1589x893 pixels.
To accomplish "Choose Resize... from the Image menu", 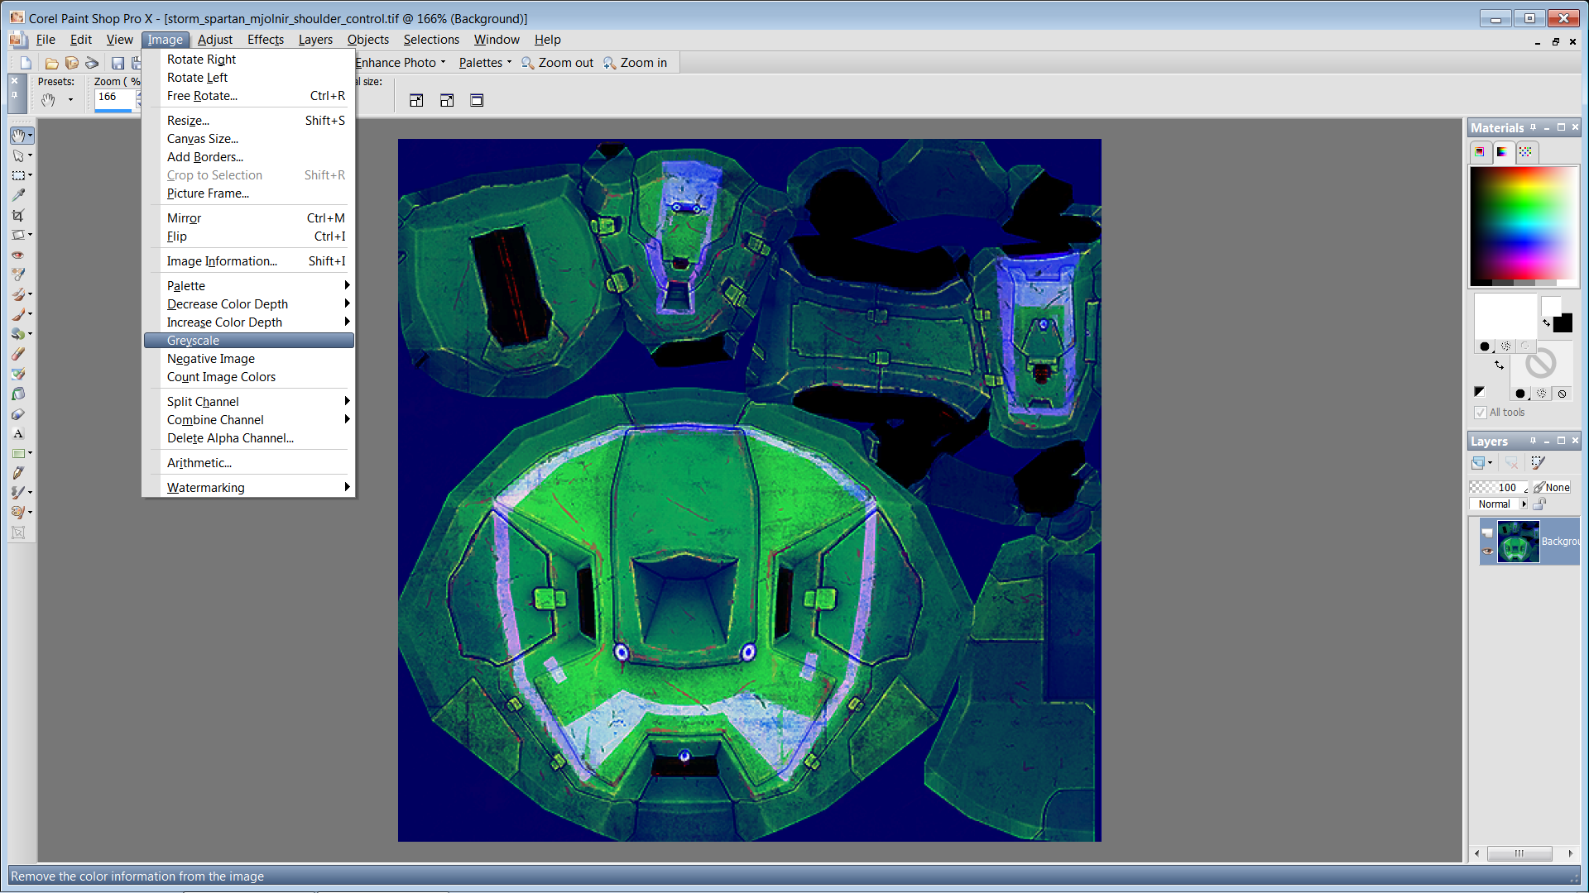I will coord(249,121).
